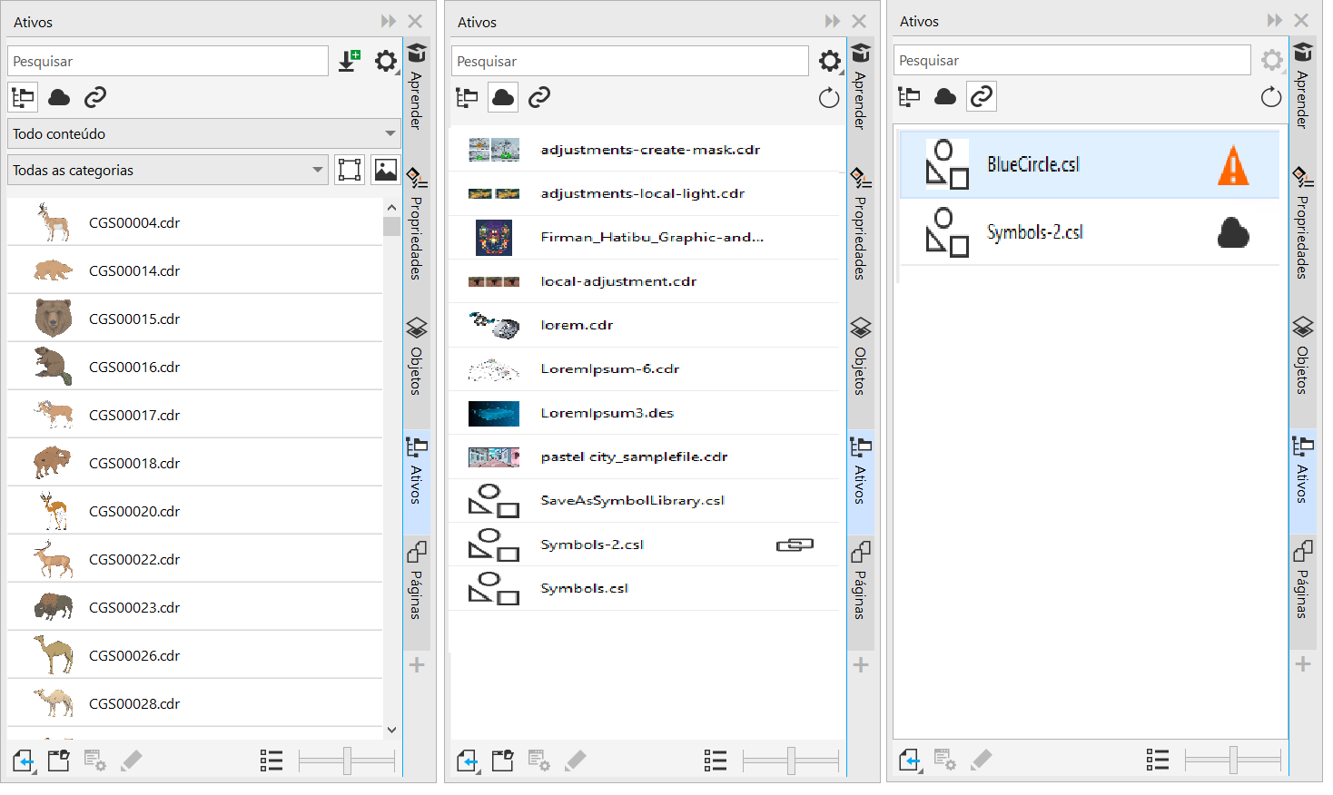The height and width of the screenshot is (795, 1333).
Task: Click the Aprender hat icon beside the BlueCircle.csl panel
Action: coord(1303,53)
